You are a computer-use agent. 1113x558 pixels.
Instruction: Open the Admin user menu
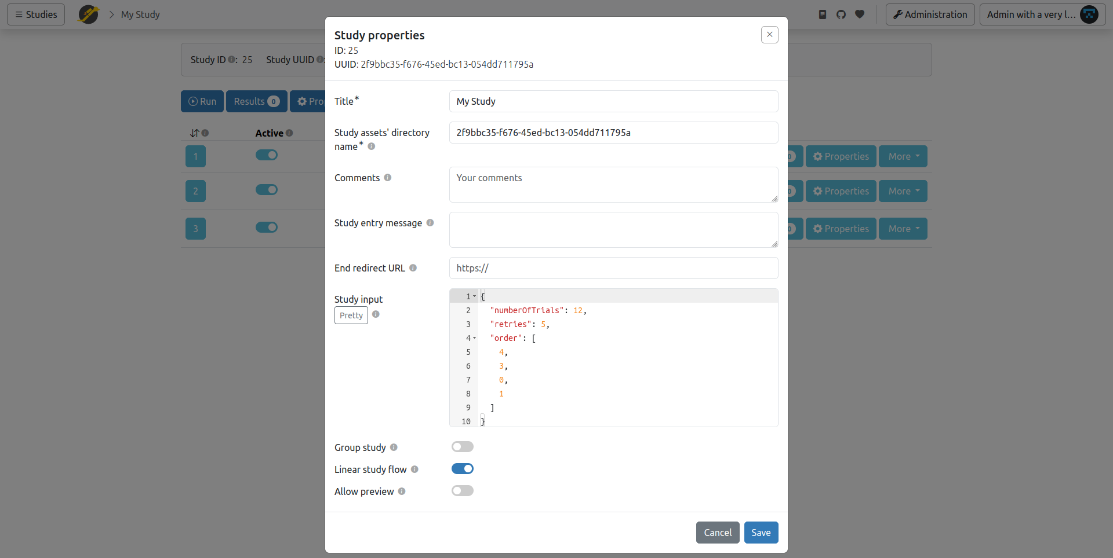pos(1042,14)
